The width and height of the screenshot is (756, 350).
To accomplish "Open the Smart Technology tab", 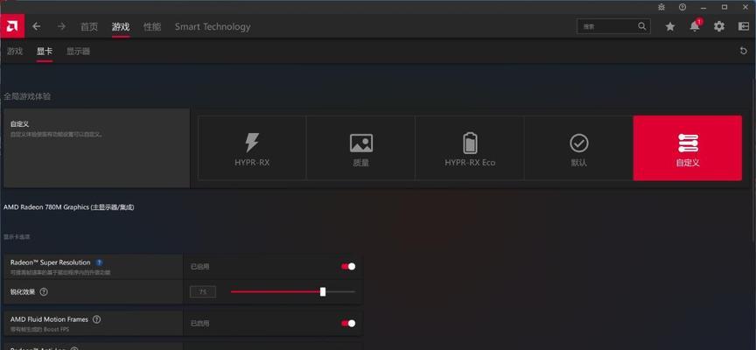I will pyautogui.click(x=213, y=27).
